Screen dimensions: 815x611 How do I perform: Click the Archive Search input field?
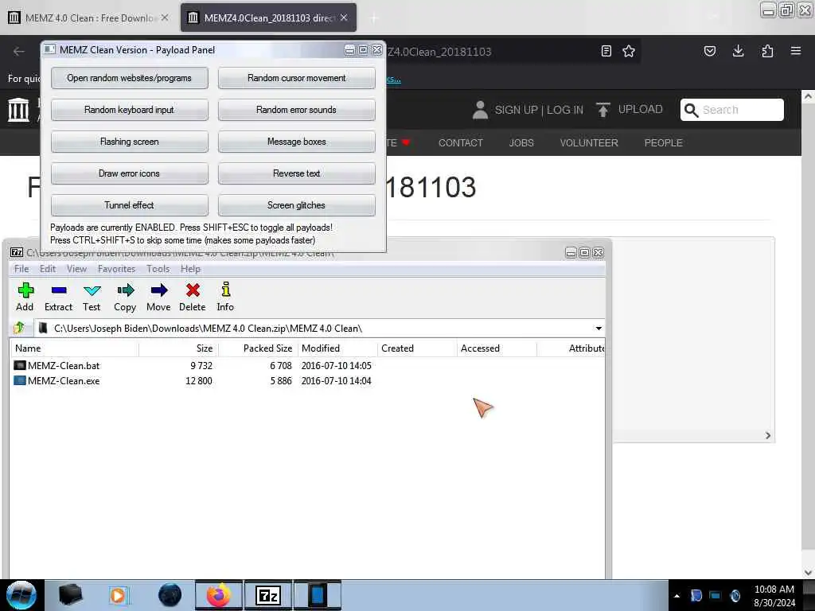coord(732,110)
